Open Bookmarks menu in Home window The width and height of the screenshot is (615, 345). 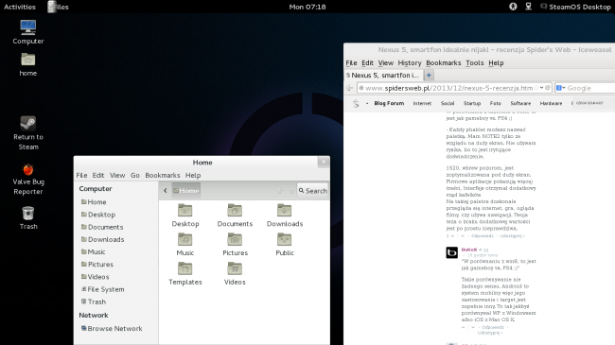click(x=163, y=175)
